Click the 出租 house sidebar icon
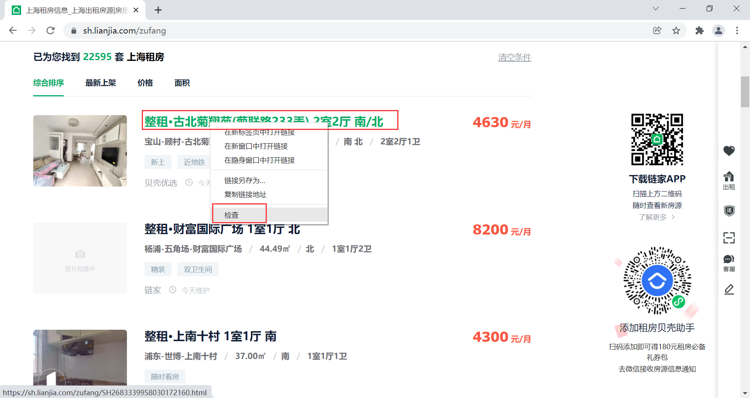Viewport: 750px width, 398px height. coord(729,181)
